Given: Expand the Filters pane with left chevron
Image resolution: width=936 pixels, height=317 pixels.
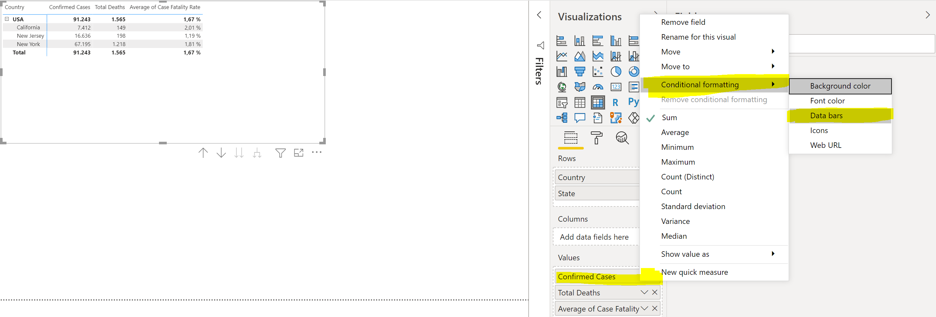Looking at the screenshot, I should [539, 15].
